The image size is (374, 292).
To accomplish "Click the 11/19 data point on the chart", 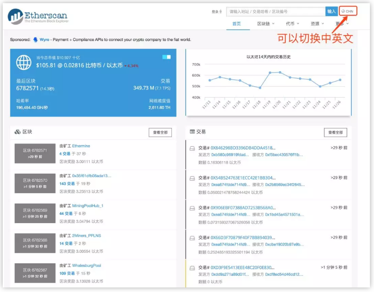I will tap(270, 72).
